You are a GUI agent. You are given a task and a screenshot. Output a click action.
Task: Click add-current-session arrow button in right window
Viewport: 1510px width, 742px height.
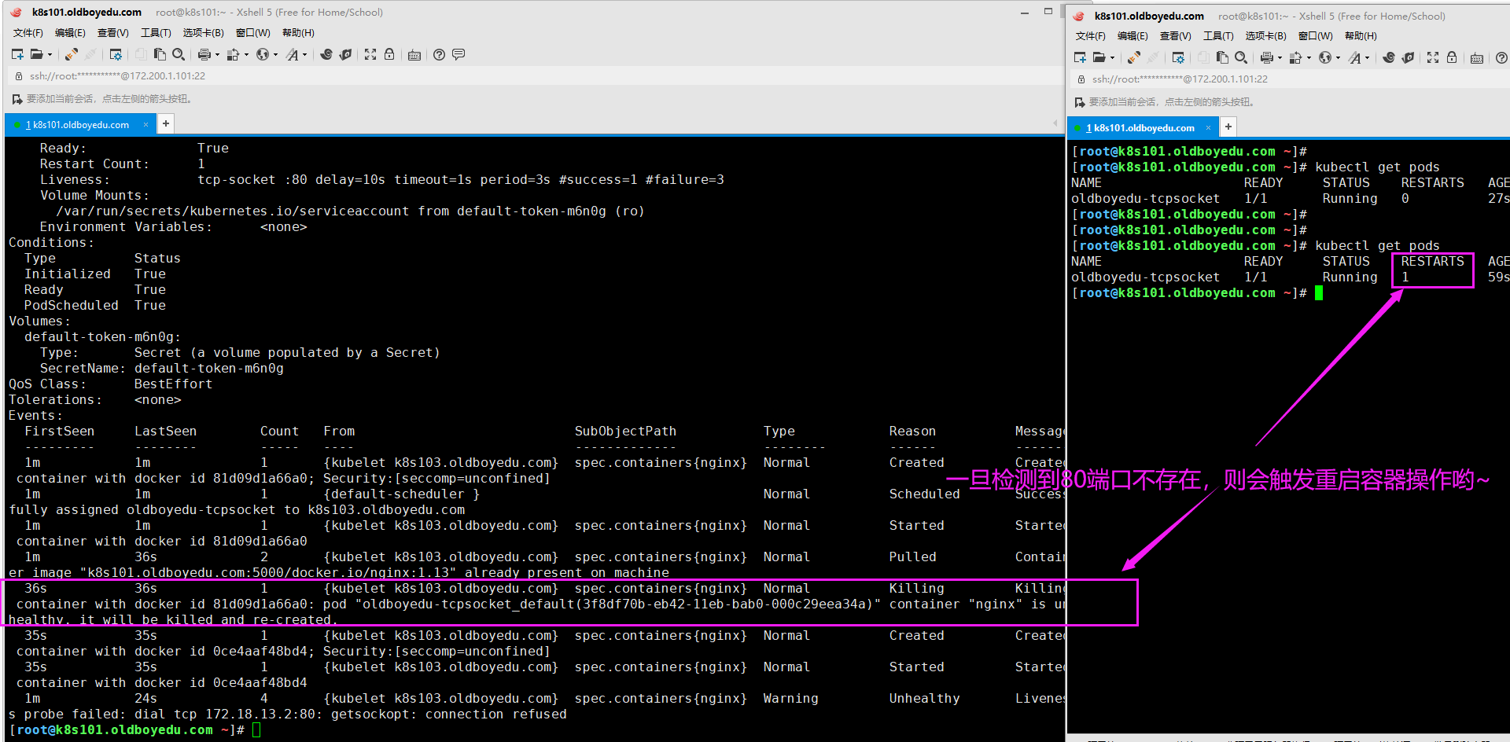pyautogui.click(x=1080, y=102)
